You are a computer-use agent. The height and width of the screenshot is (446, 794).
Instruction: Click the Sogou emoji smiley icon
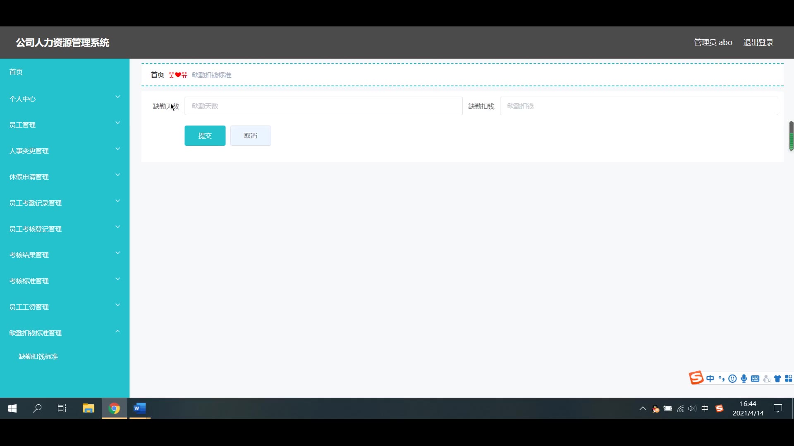click(x=732, y=379)
